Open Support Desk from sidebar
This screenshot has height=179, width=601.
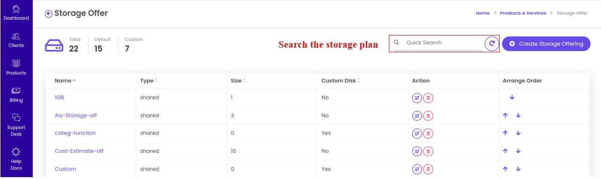16,125
